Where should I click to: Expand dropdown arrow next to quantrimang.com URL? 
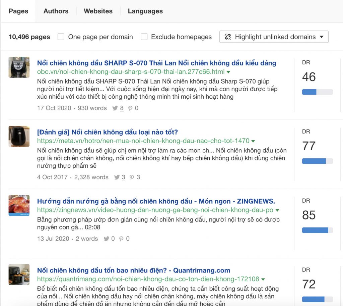click(x=263, y=279)
